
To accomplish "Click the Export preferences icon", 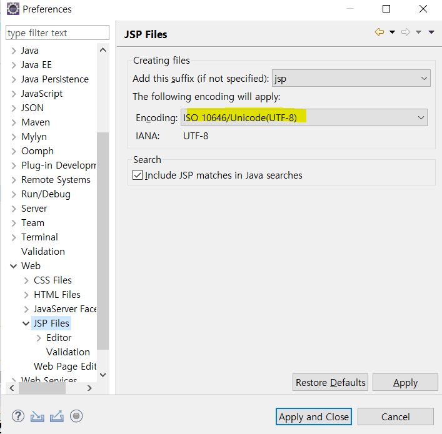I will click(57, 417).
